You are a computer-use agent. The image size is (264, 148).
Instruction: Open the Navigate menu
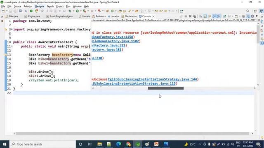(x=40, y=7)
